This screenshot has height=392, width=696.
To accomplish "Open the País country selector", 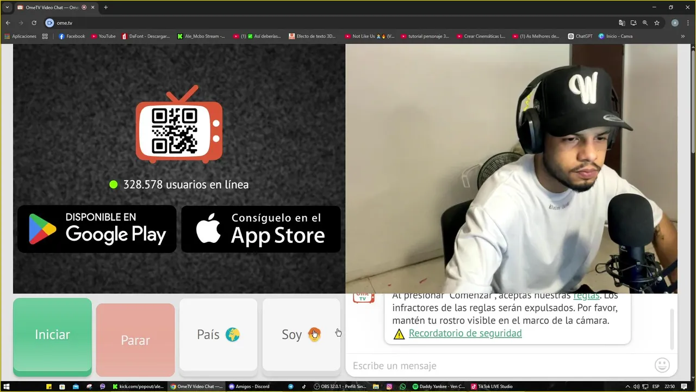I will (x=218, y=334).
